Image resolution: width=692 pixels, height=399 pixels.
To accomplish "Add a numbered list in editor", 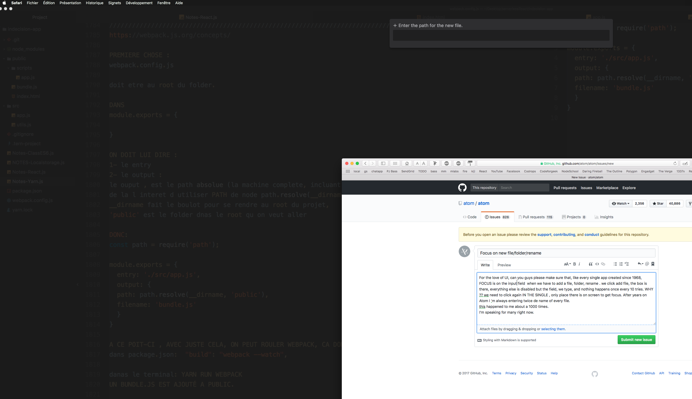I will tap(621, 264).
